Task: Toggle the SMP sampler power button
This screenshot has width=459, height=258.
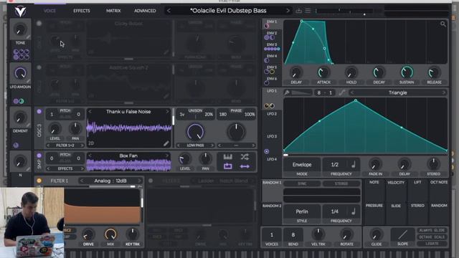Action: pos(39,156)
